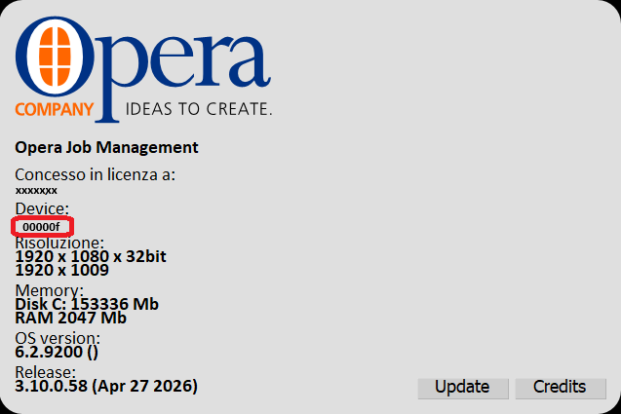Click the Risoluzione label
The image size is (621, 414).
point(59,242)
